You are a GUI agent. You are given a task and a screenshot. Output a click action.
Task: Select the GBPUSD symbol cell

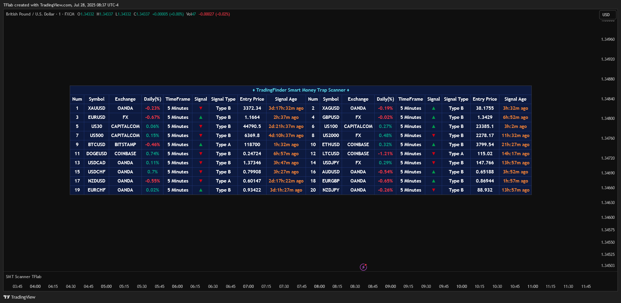(331, 117)
